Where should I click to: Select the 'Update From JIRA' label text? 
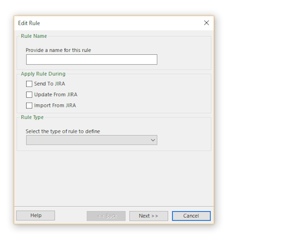pos(56,94)
